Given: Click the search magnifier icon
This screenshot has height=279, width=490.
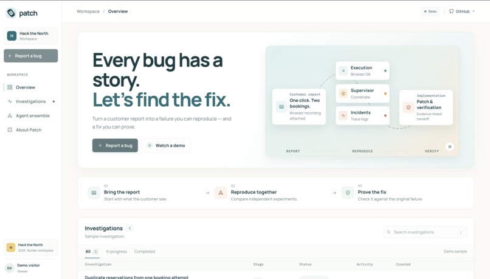Looking at the screenshot, I should pyautogui.click(x=388, y=232).
